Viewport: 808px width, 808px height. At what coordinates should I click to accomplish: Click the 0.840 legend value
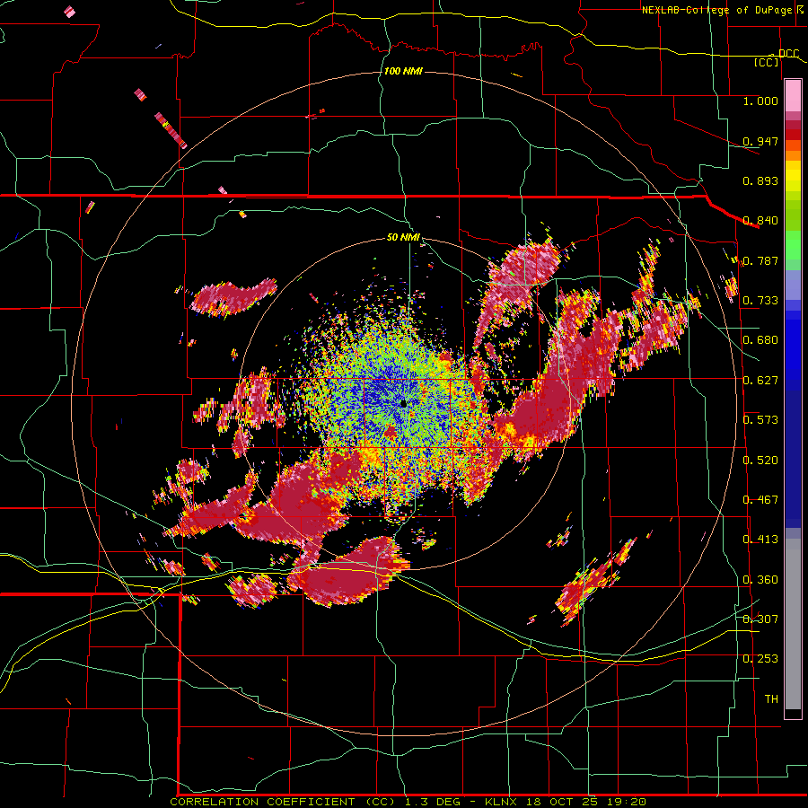pyautogui.click(x=760, y=221)
